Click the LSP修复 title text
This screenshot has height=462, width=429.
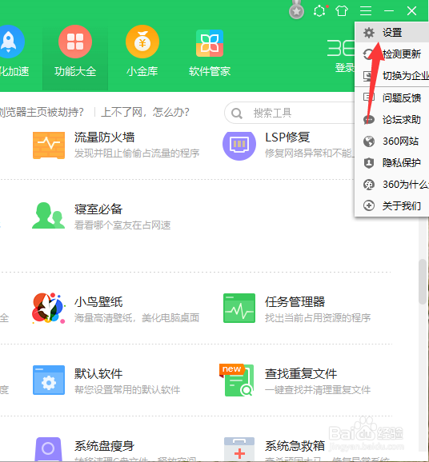click(x=287, y=137)
